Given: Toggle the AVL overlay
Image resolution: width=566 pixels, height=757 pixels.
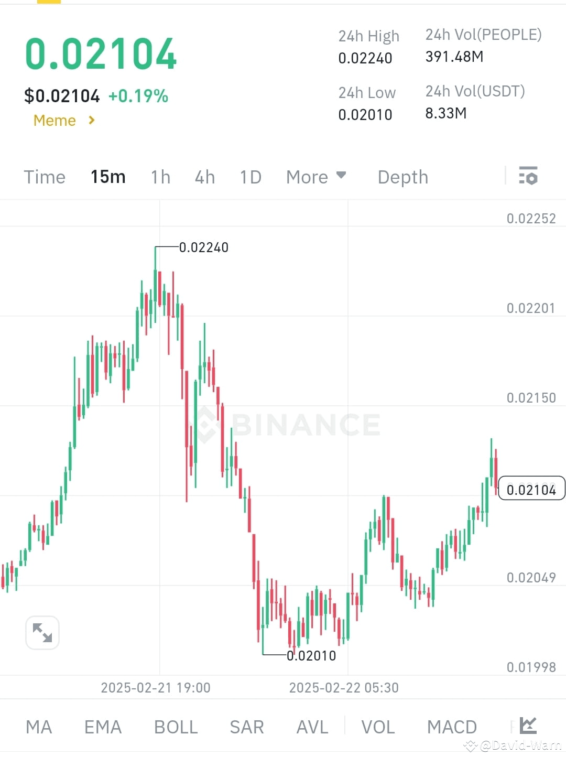Looking at the screenshot, I should [312, 726].
